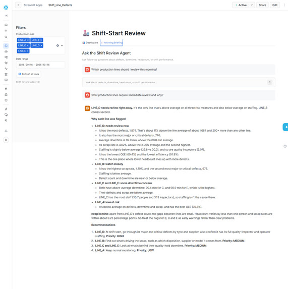Remove the LINE_B filter chip

click(x=41, y=40)
